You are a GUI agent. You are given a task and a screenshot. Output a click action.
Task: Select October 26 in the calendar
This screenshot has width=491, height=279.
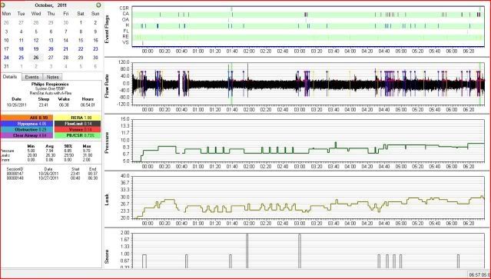36,58
